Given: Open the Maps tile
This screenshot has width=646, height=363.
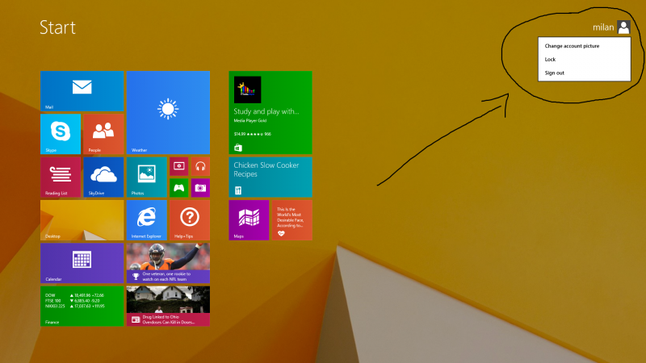Looking at the screenshot, I should (249, 220).
